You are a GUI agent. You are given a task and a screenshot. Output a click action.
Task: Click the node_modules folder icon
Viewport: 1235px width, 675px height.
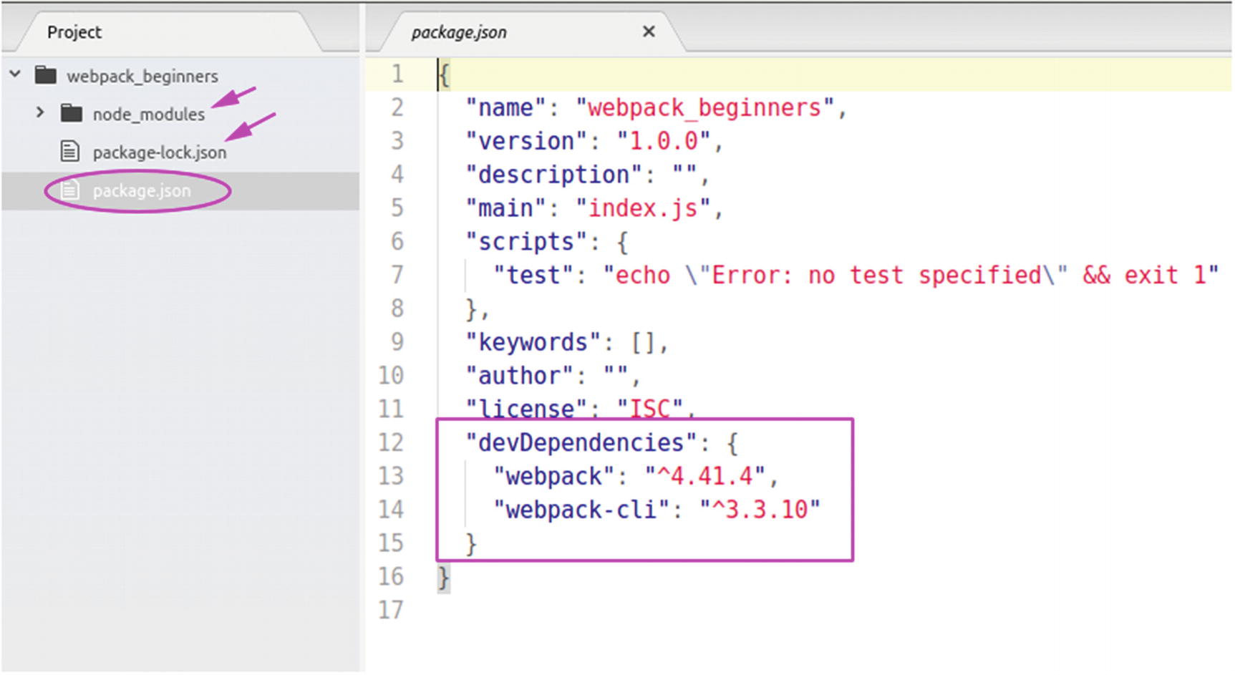coord(71,113)
